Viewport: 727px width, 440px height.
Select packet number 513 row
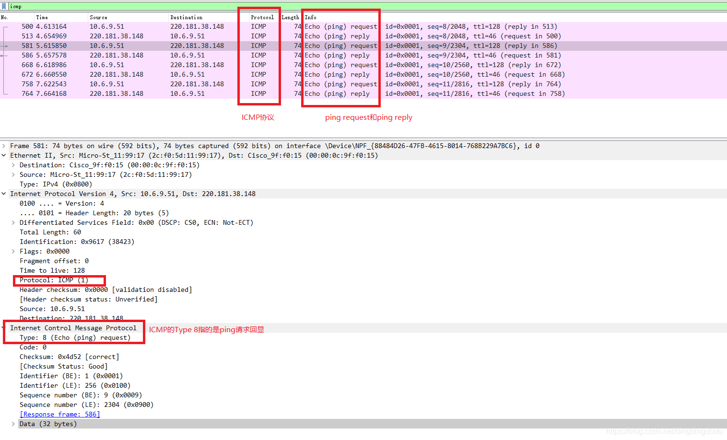pos(363,36)
